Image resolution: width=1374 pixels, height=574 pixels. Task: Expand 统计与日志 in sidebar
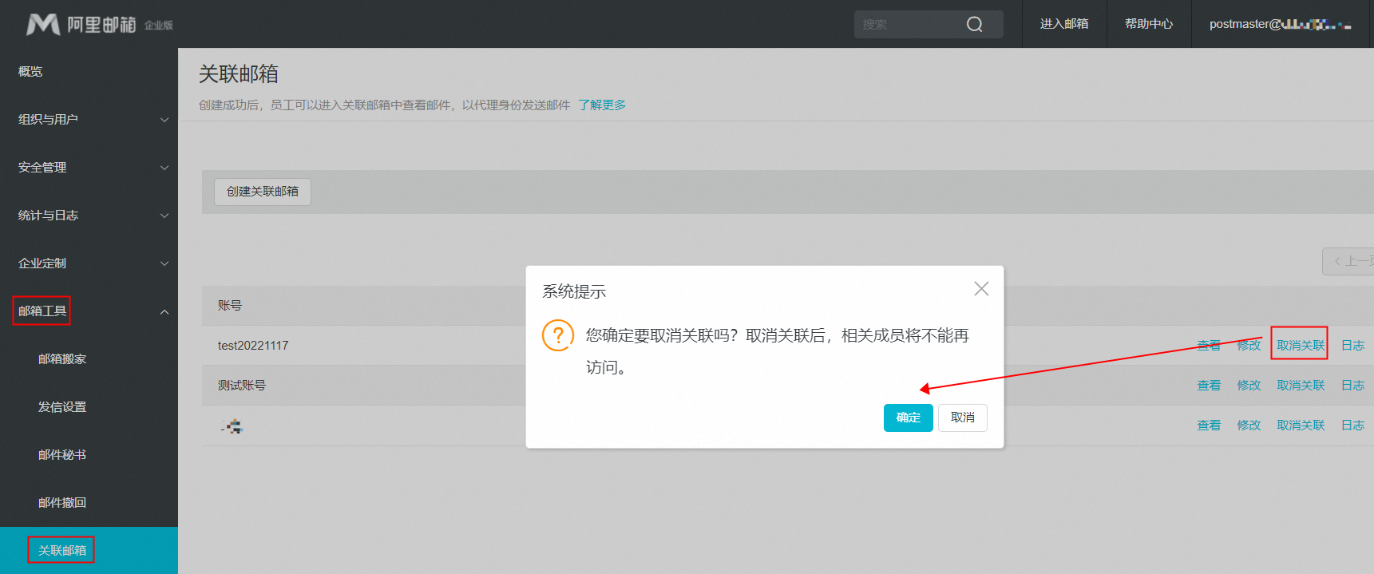pyautogui.click(x=89, y=216)
